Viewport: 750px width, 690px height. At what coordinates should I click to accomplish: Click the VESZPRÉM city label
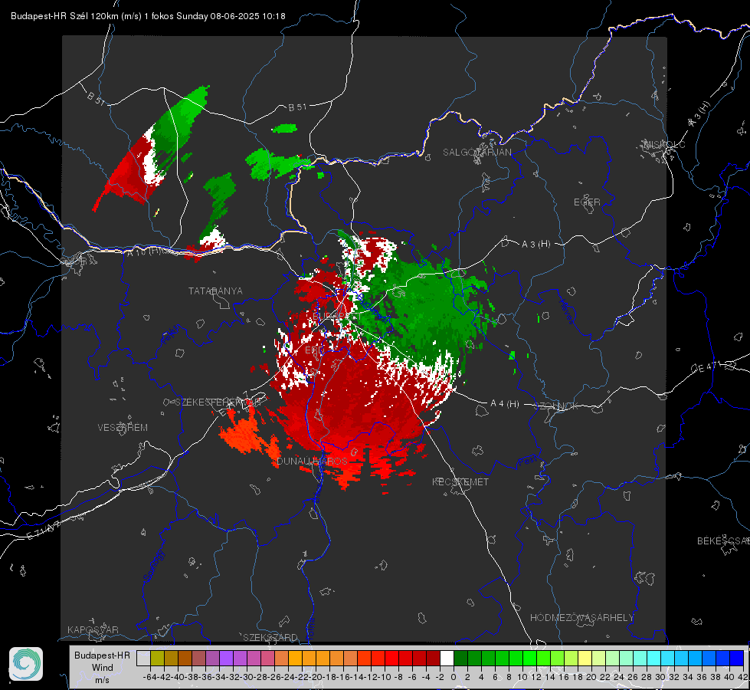(x=123, y=427)
